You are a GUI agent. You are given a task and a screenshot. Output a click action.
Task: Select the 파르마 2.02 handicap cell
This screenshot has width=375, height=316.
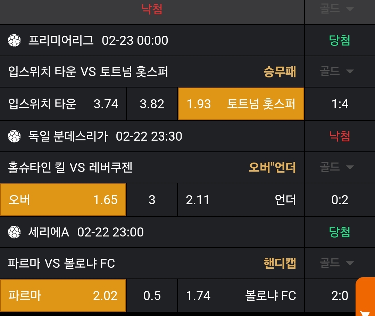(x=63, y=296)
